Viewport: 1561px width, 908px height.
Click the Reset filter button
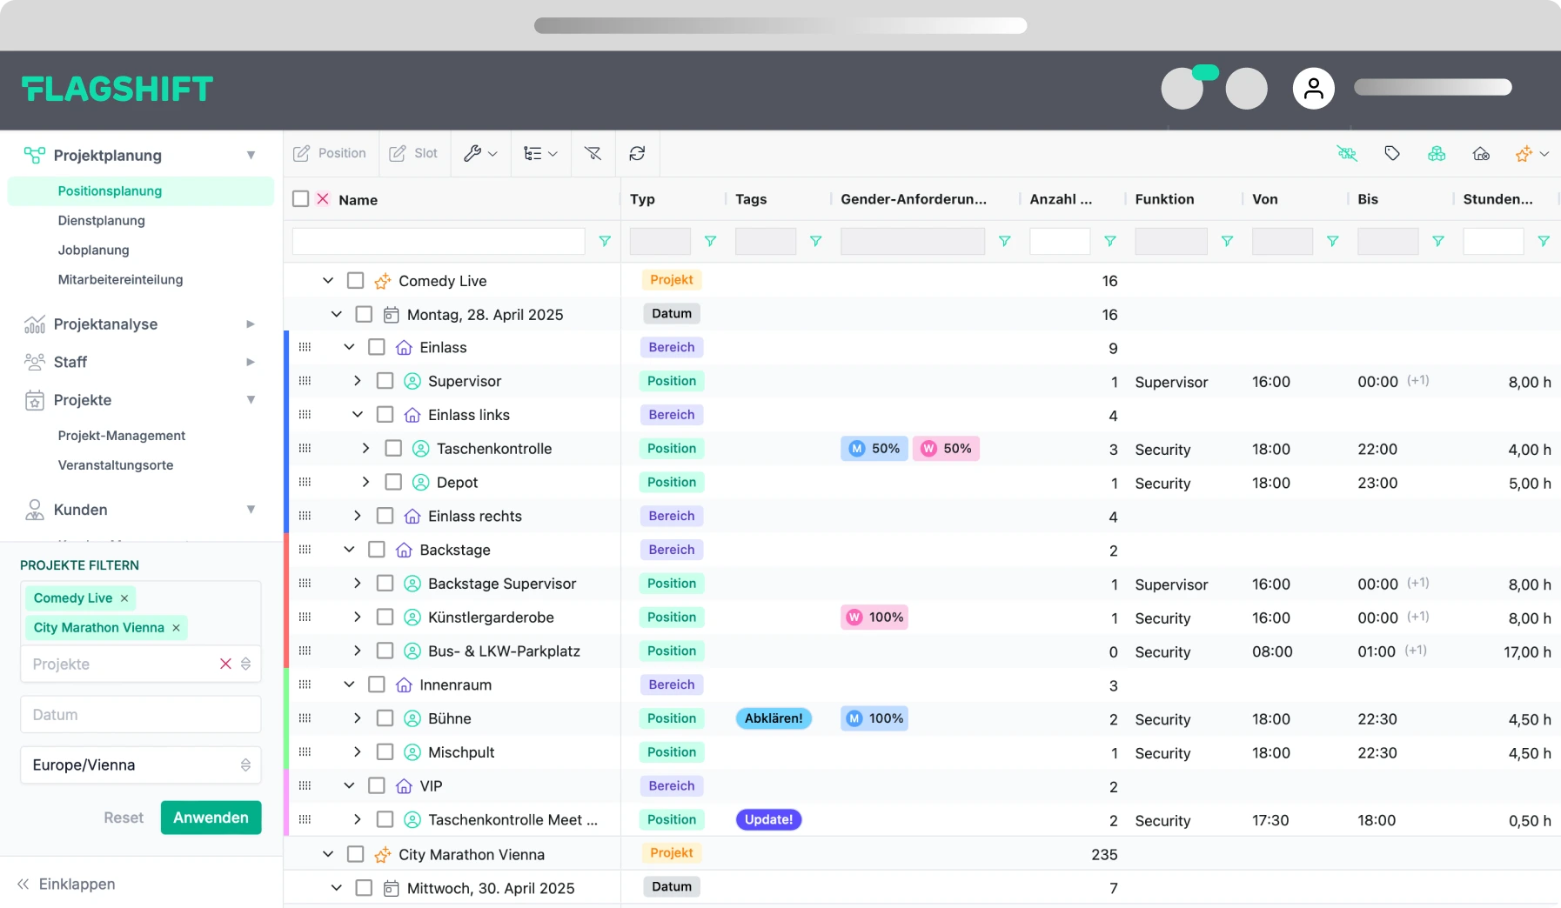(x=124, y=818)
